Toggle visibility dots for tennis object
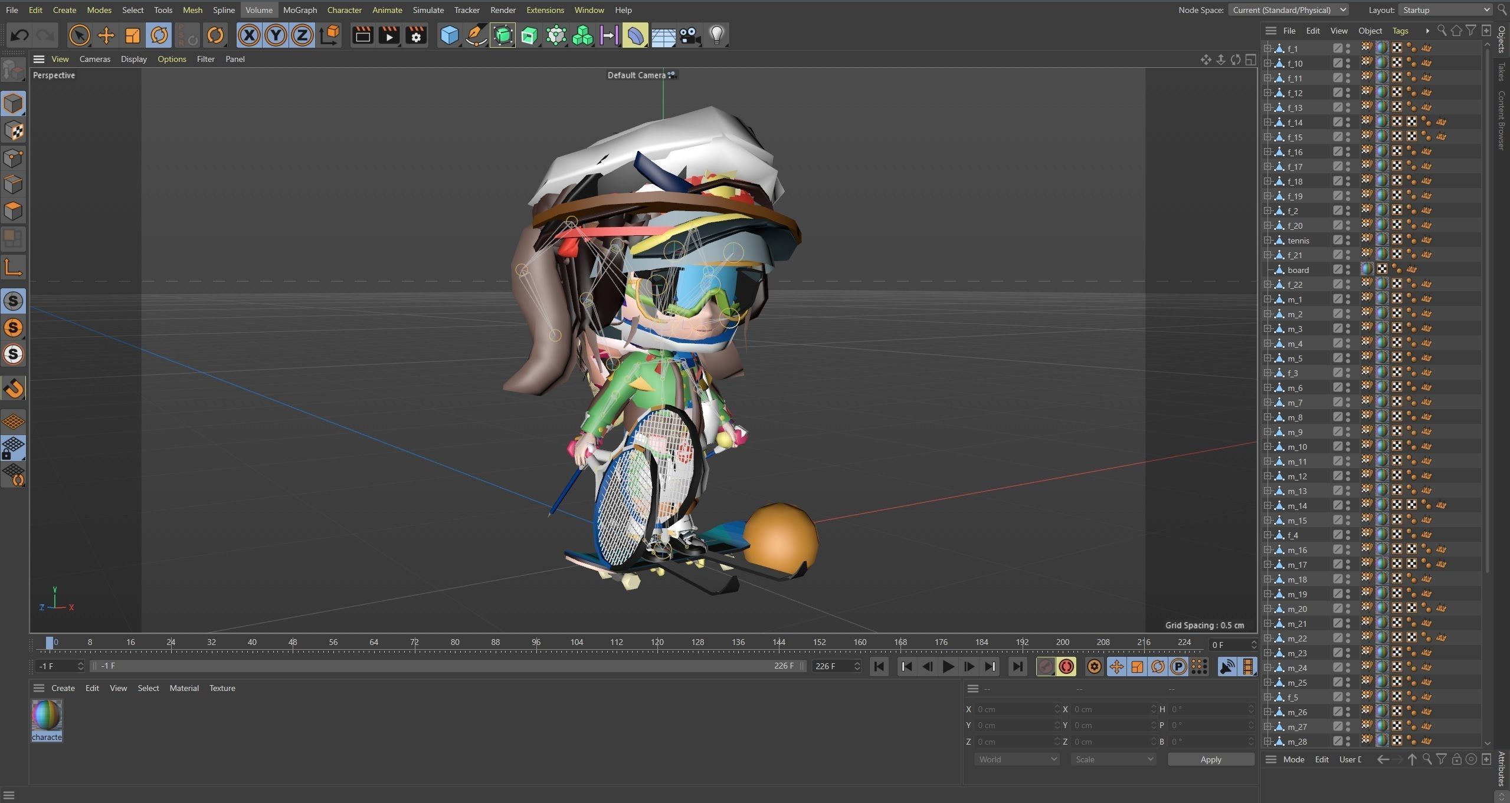The image size is (1510, 803). tap(1348, 240)
